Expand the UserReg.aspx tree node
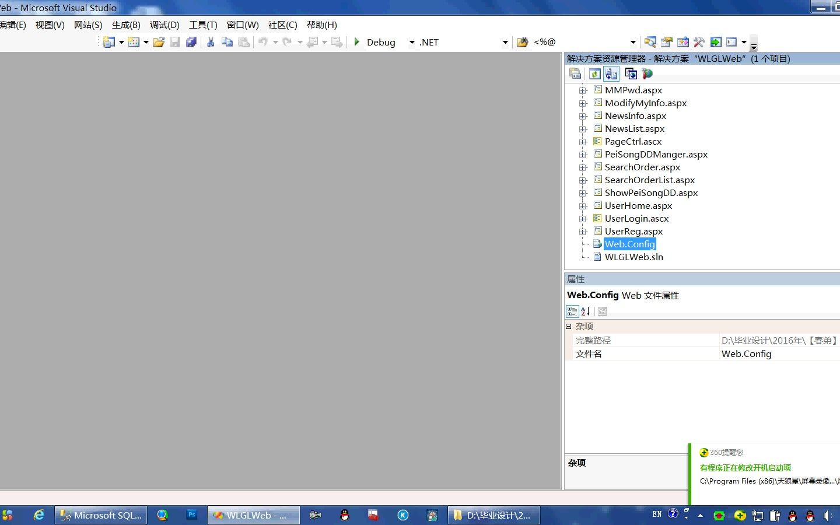840x525 pixels. [583, 231]
